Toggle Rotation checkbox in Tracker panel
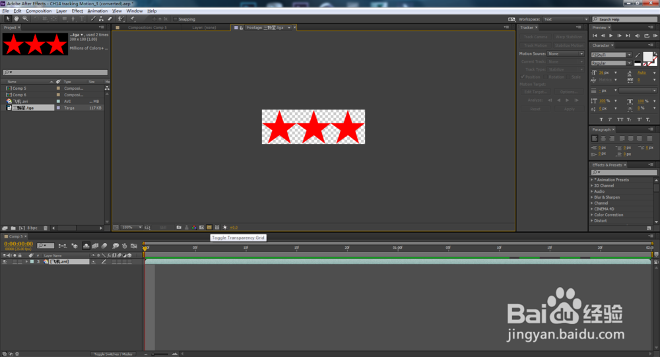 546,77
